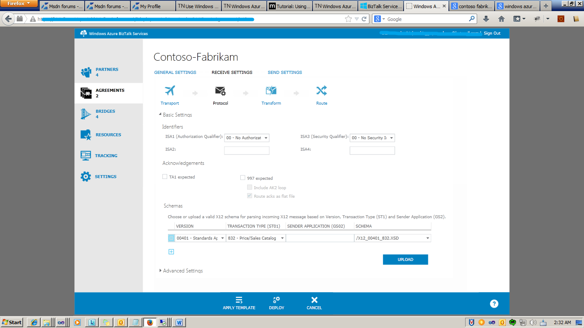The height and width of the screenshot is (328, 584).
Task: Add a new schema row with plus icon
Action: point(171,252)
